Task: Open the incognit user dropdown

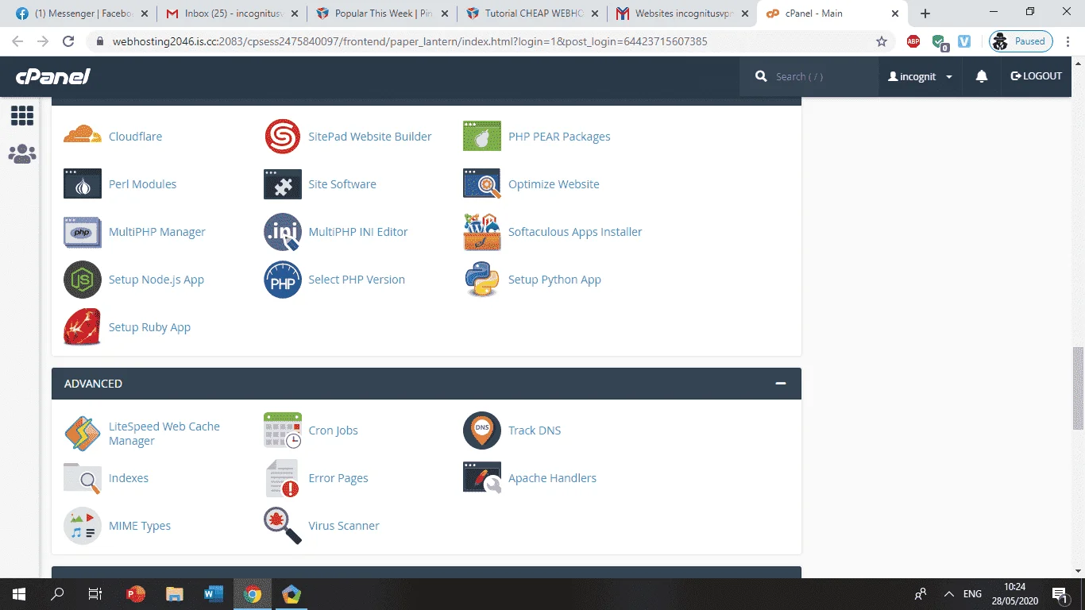Action: (x=920, y=76)
